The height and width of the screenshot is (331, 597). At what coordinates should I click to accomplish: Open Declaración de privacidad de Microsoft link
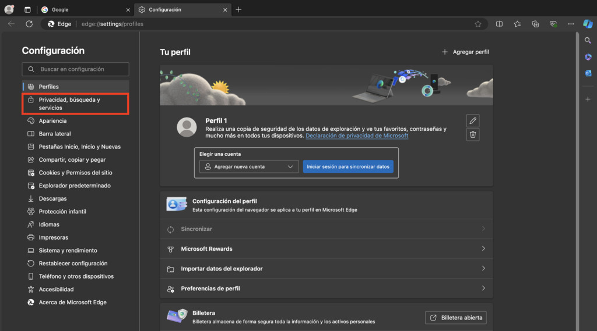click(x=357, y=136)
